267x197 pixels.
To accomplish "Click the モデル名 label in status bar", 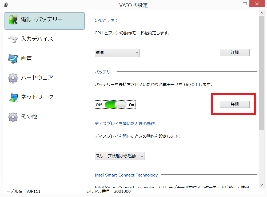I will click(x=14, y=191).
